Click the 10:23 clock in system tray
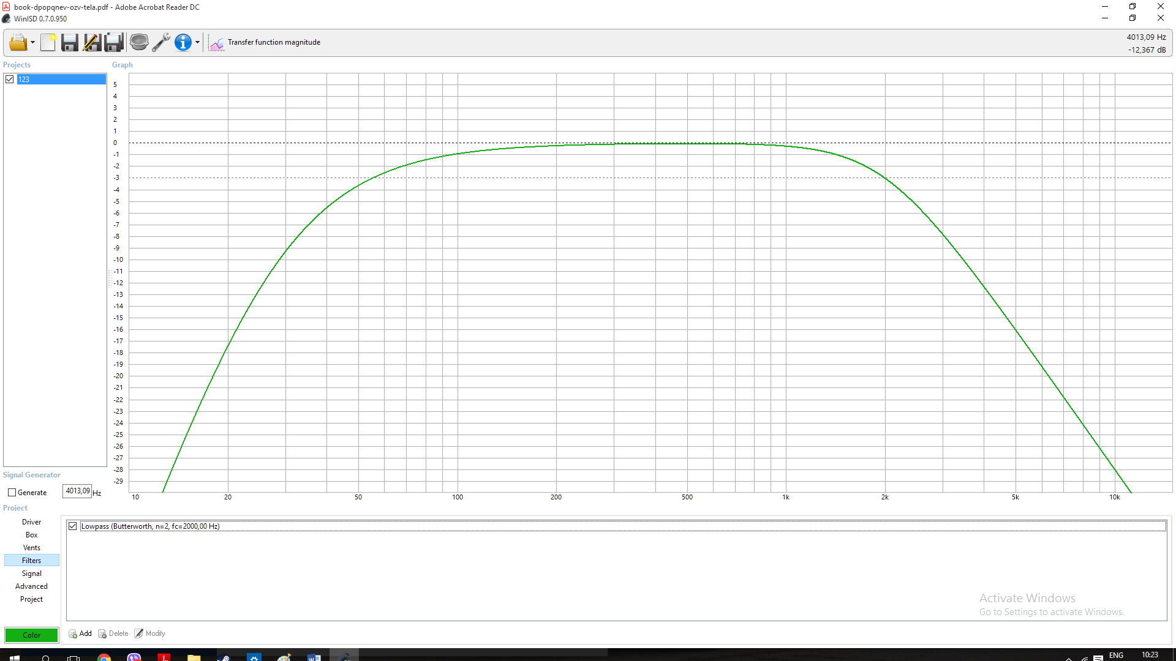This screenshot has width=1176, height=661. pos(1150,655)
